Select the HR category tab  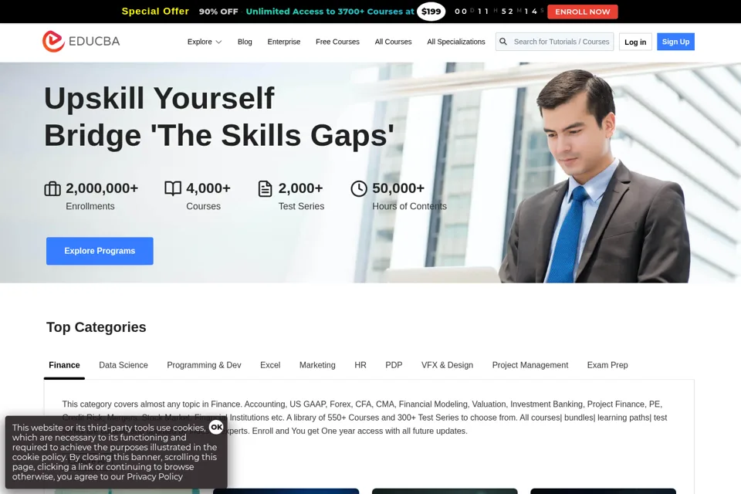pyautogui.click(x=360, y=365)
